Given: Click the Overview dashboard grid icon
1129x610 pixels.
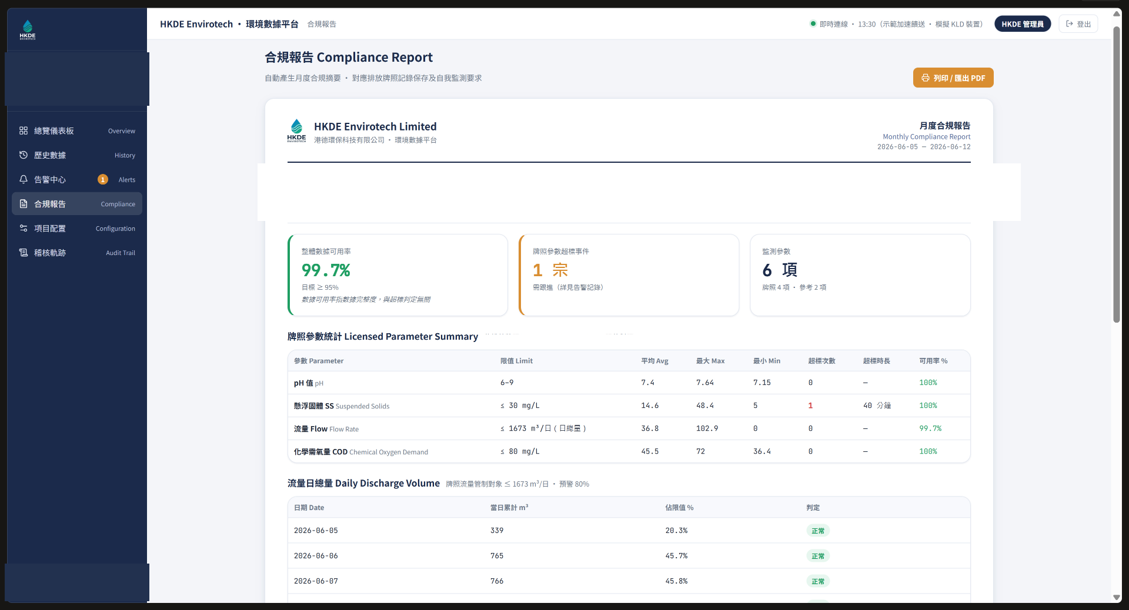Looking at the screenshot, I should pyautogui.click(x=24, y=130).
